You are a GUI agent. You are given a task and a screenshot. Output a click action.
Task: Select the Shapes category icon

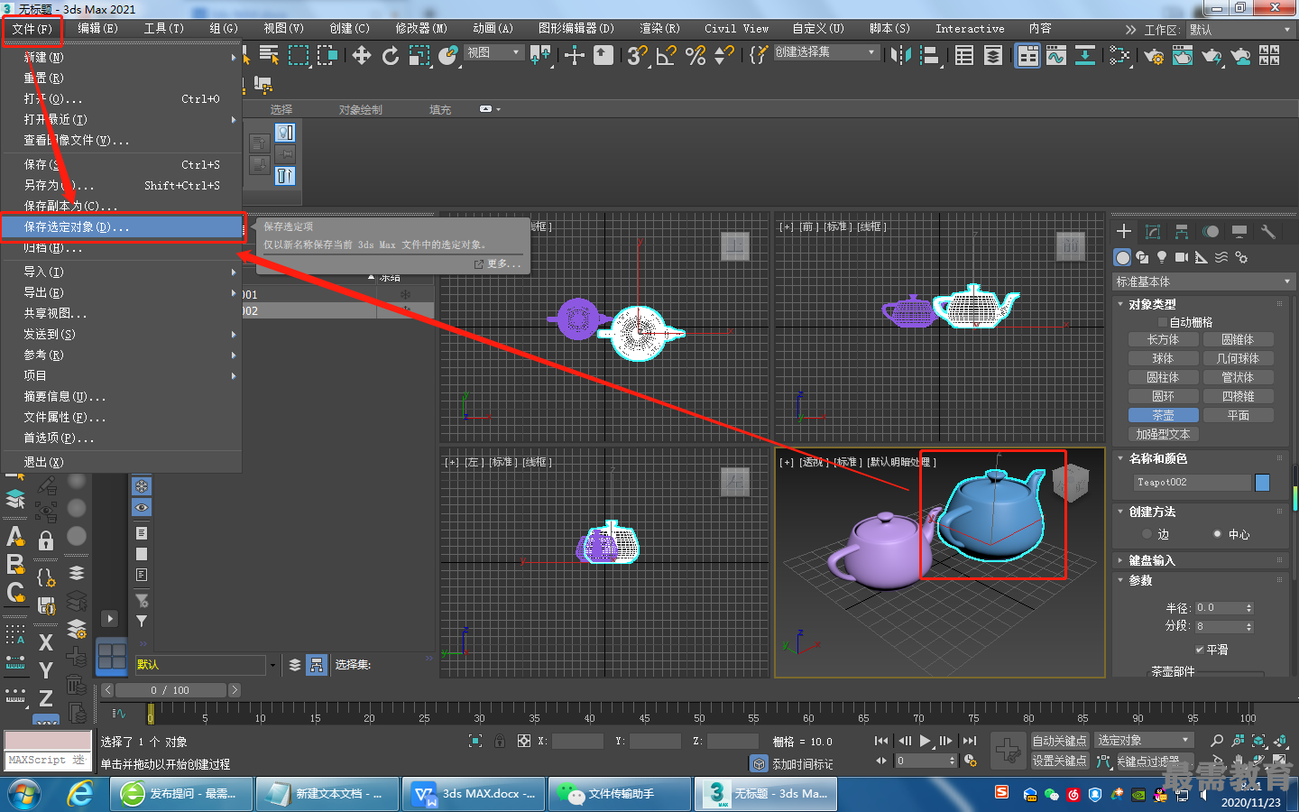[1142, 257]
